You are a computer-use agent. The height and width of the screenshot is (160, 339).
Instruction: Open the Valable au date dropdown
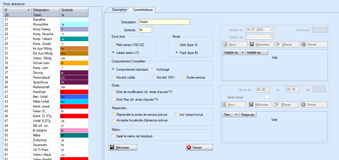[x=272, y=37]
